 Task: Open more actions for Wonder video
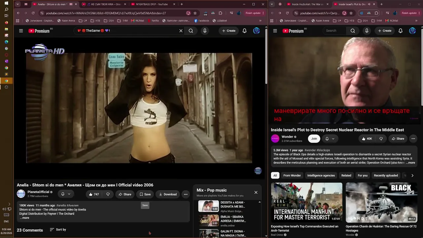413,139
